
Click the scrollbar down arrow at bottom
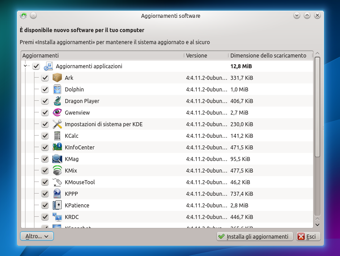click(x=318, y=225)
